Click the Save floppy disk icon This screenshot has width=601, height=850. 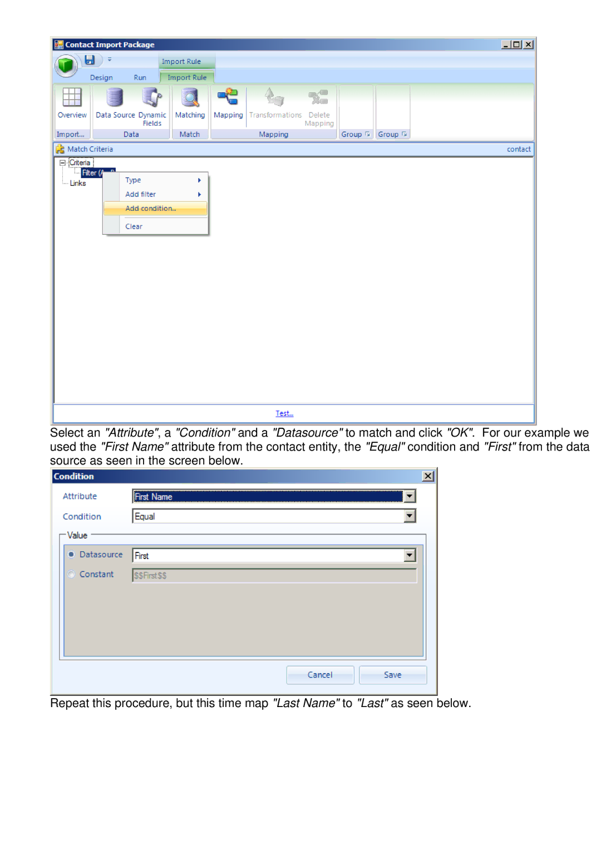[x=90, y=60]
